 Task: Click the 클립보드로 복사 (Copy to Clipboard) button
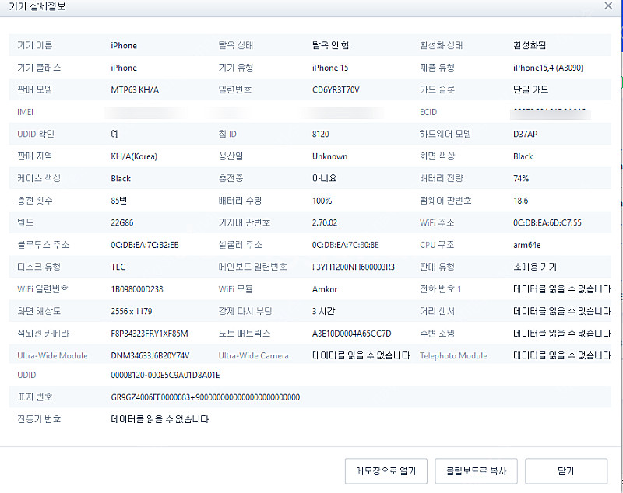476,471
